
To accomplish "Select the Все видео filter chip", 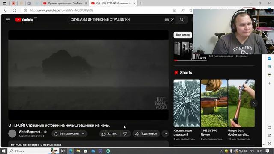I will [x=183, y=35].
